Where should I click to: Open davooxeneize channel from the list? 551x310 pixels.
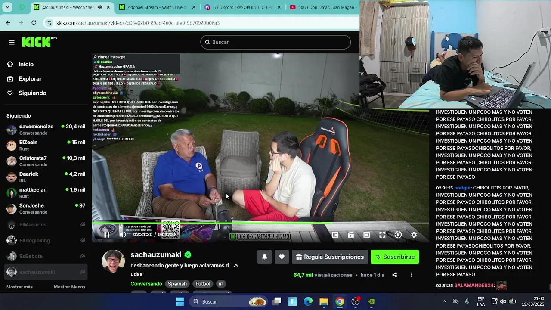coord(46,130)
